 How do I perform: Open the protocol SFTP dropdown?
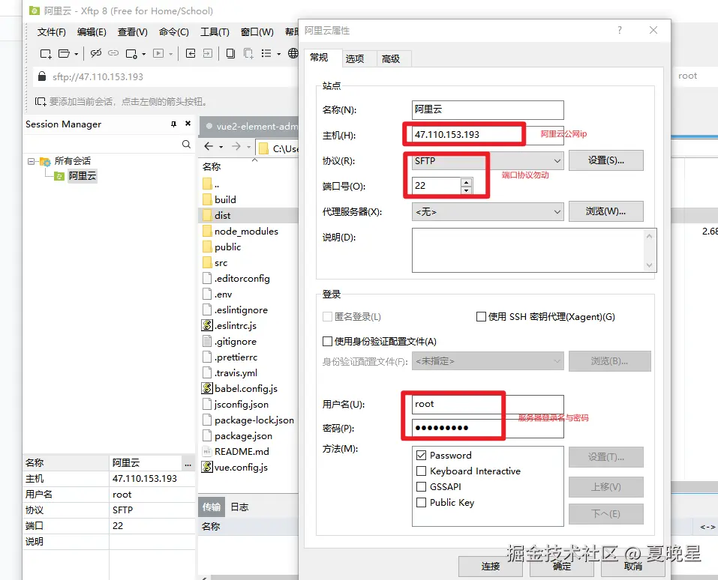click(x=557, y=161)
